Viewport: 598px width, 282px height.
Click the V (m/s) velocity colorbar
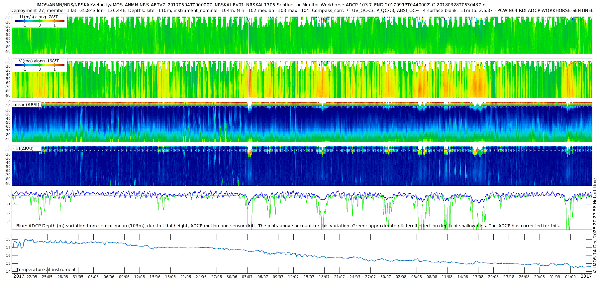[40, 65]
